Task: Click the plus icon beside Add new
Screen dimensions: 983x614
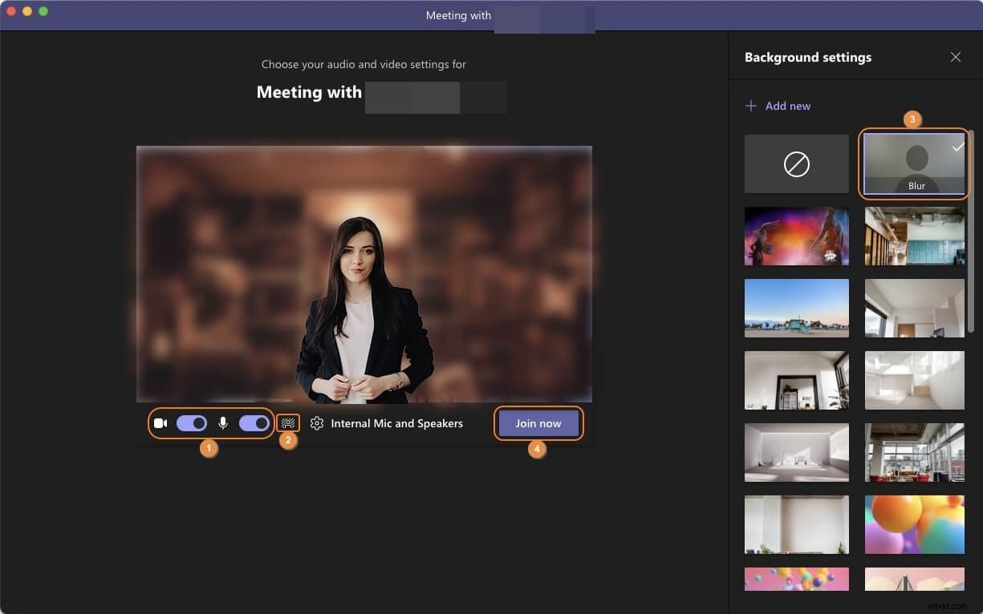Action: click(751, 105)
